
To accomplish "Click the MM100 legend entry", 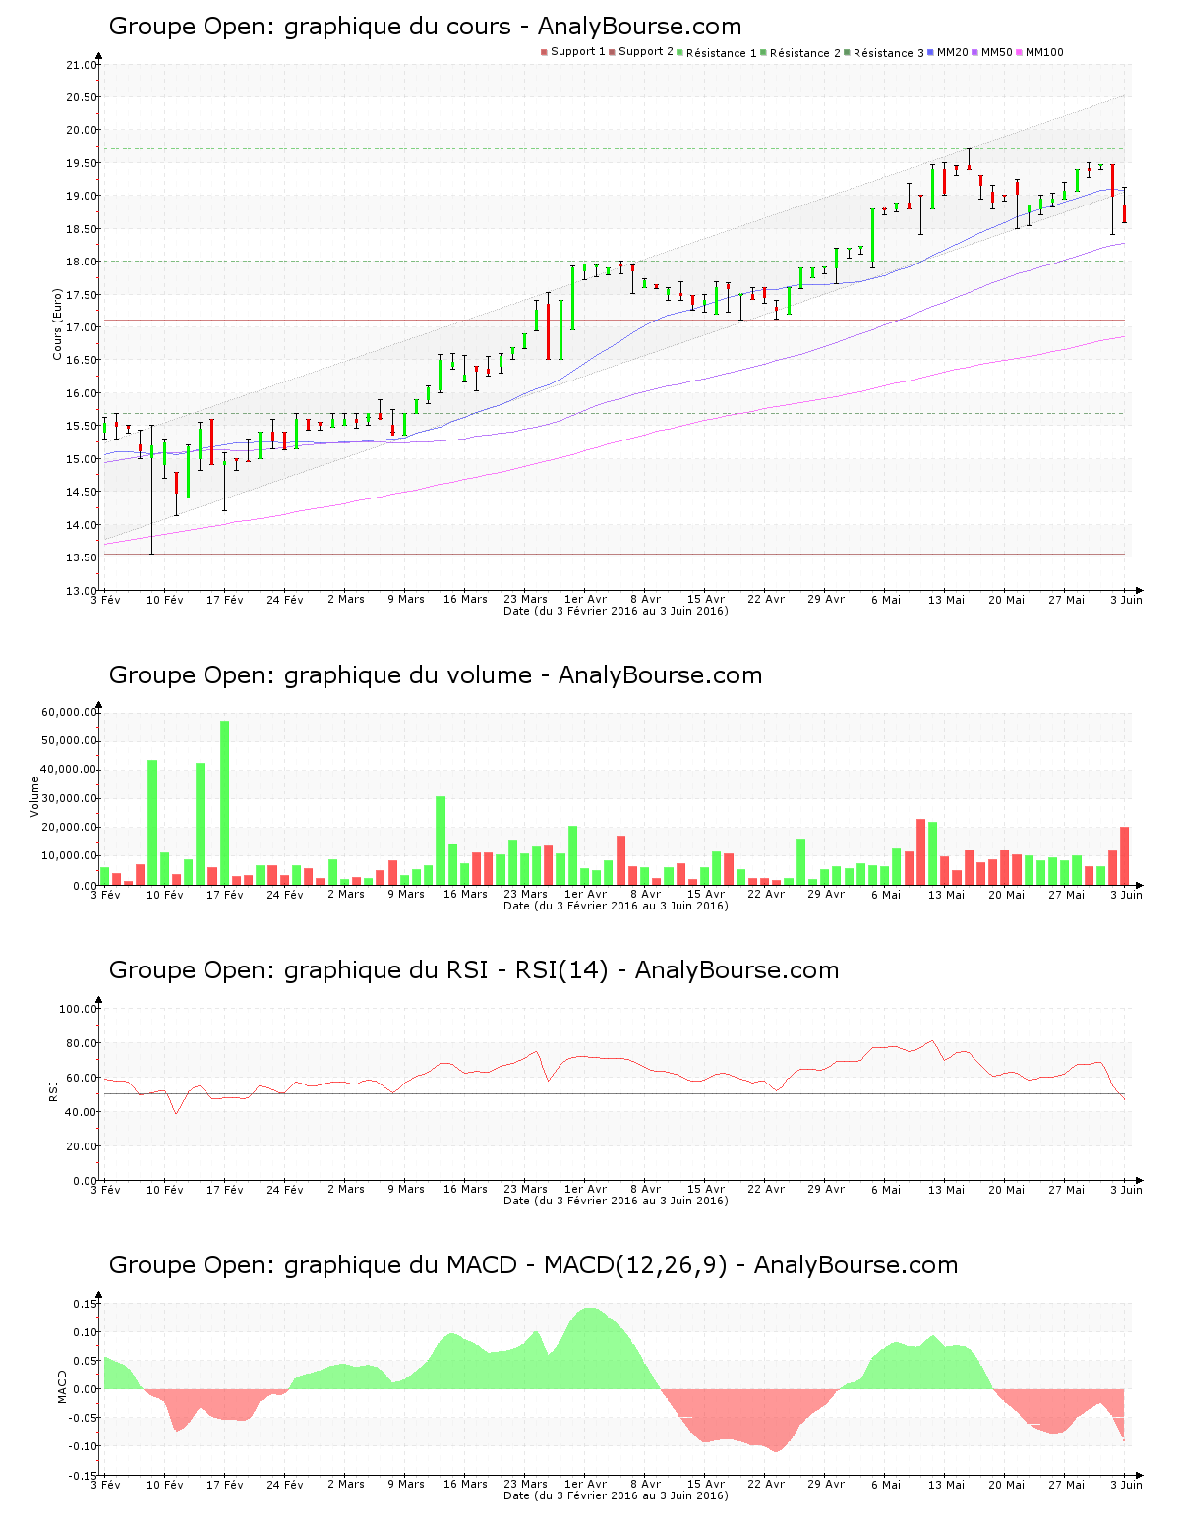I will pos(1040,52).
